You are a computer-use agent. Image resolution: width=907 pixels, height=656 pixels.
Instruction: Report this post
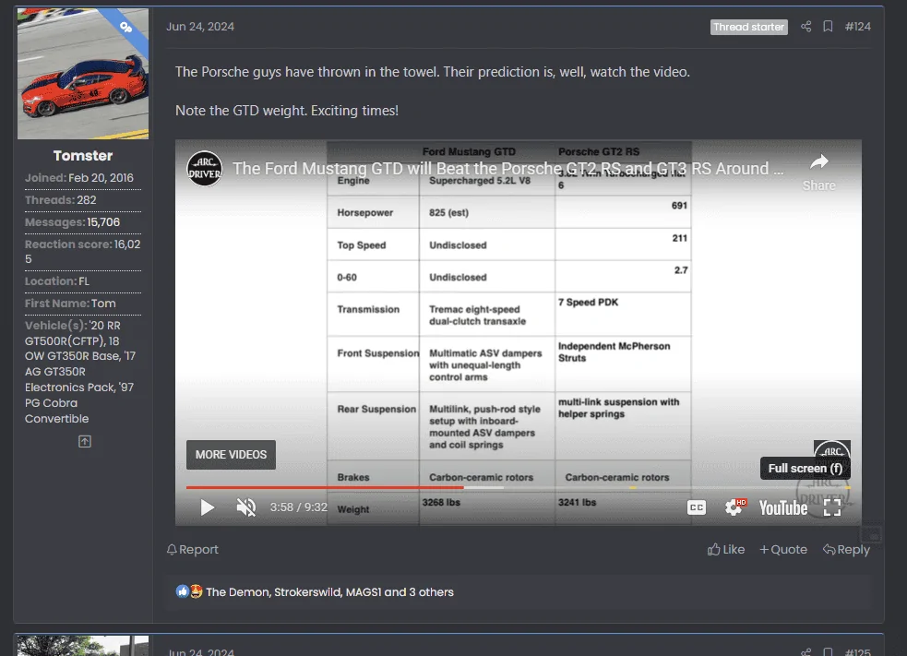tap(193, 550)
